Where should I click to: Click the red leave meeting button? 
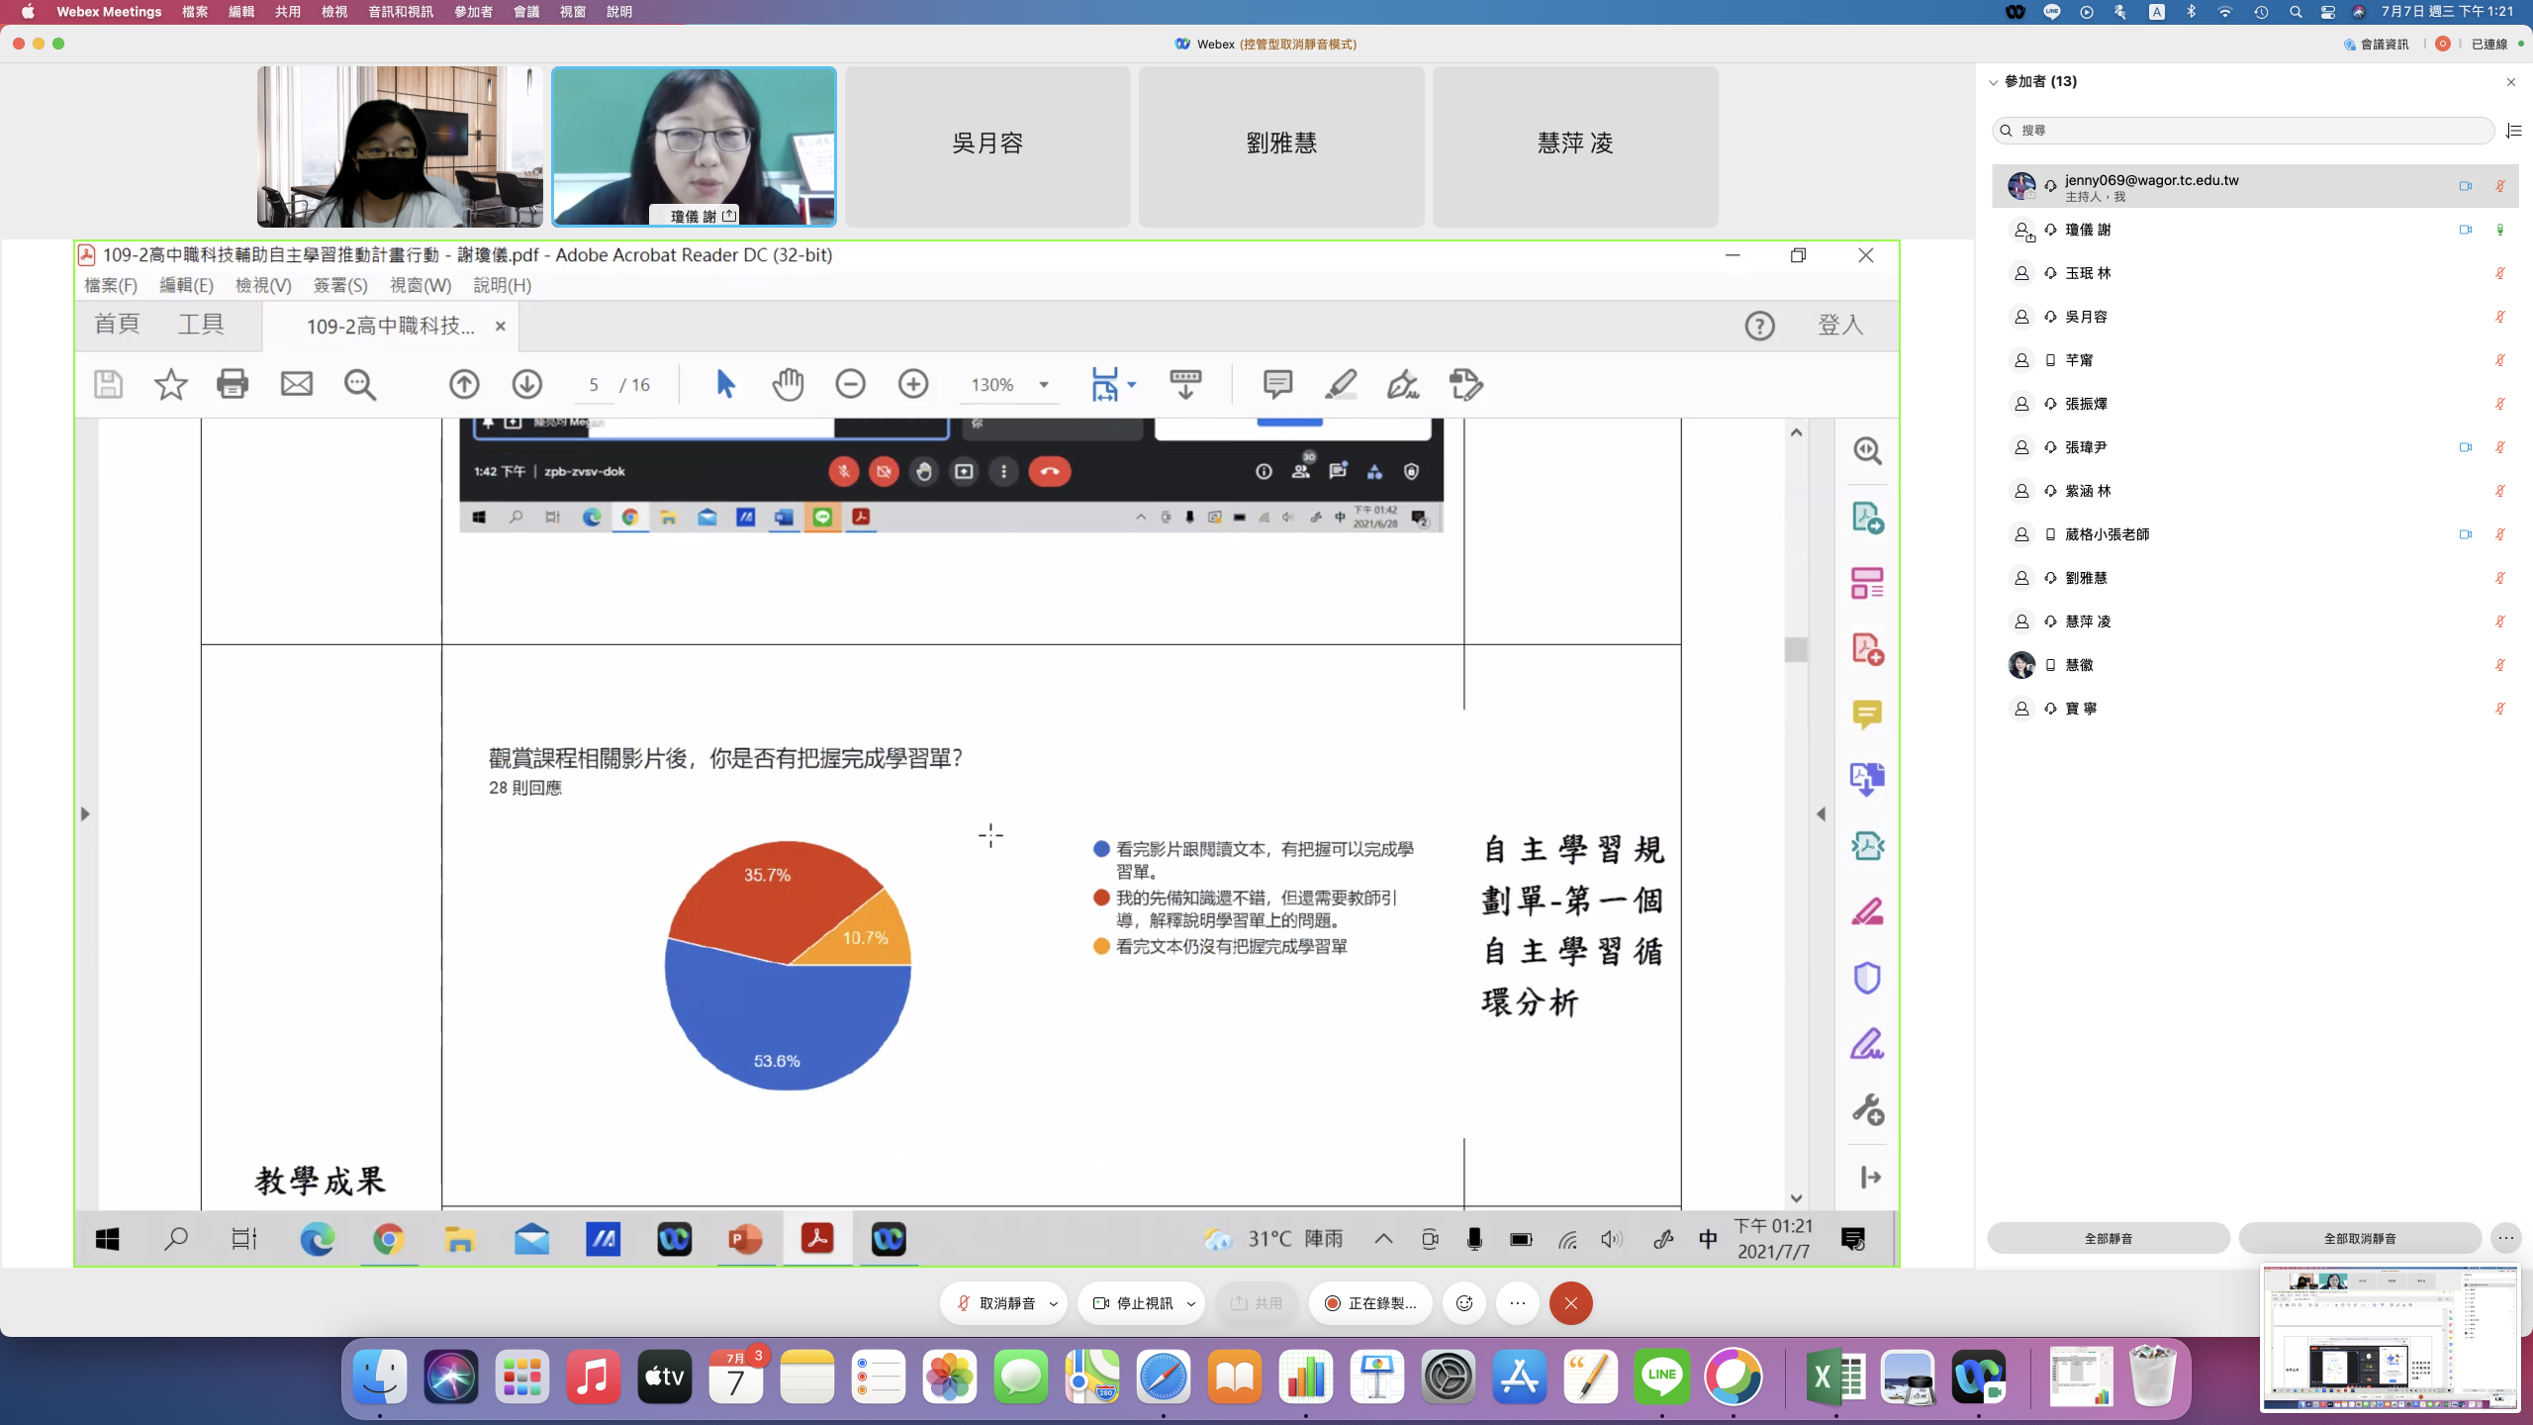click(x=1570, y=1303)
